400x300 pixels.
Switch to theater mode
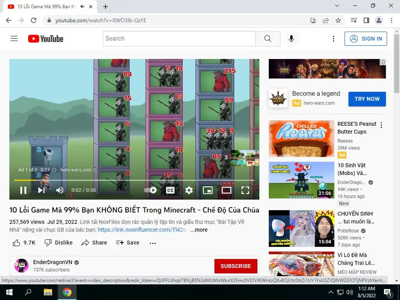226,190
